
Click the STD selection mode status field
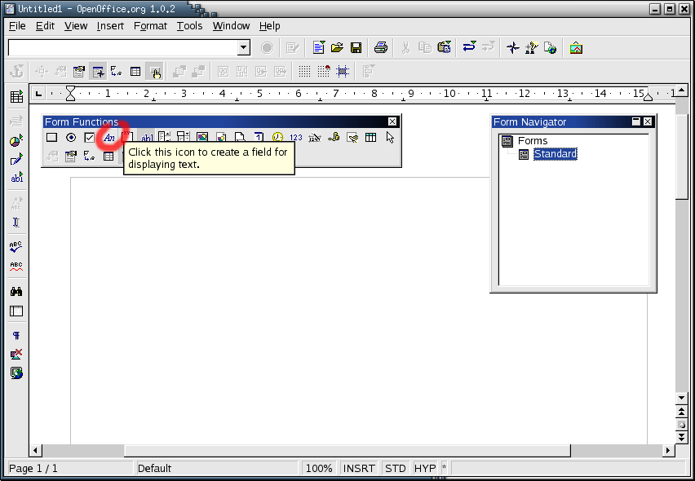[396, 468]
